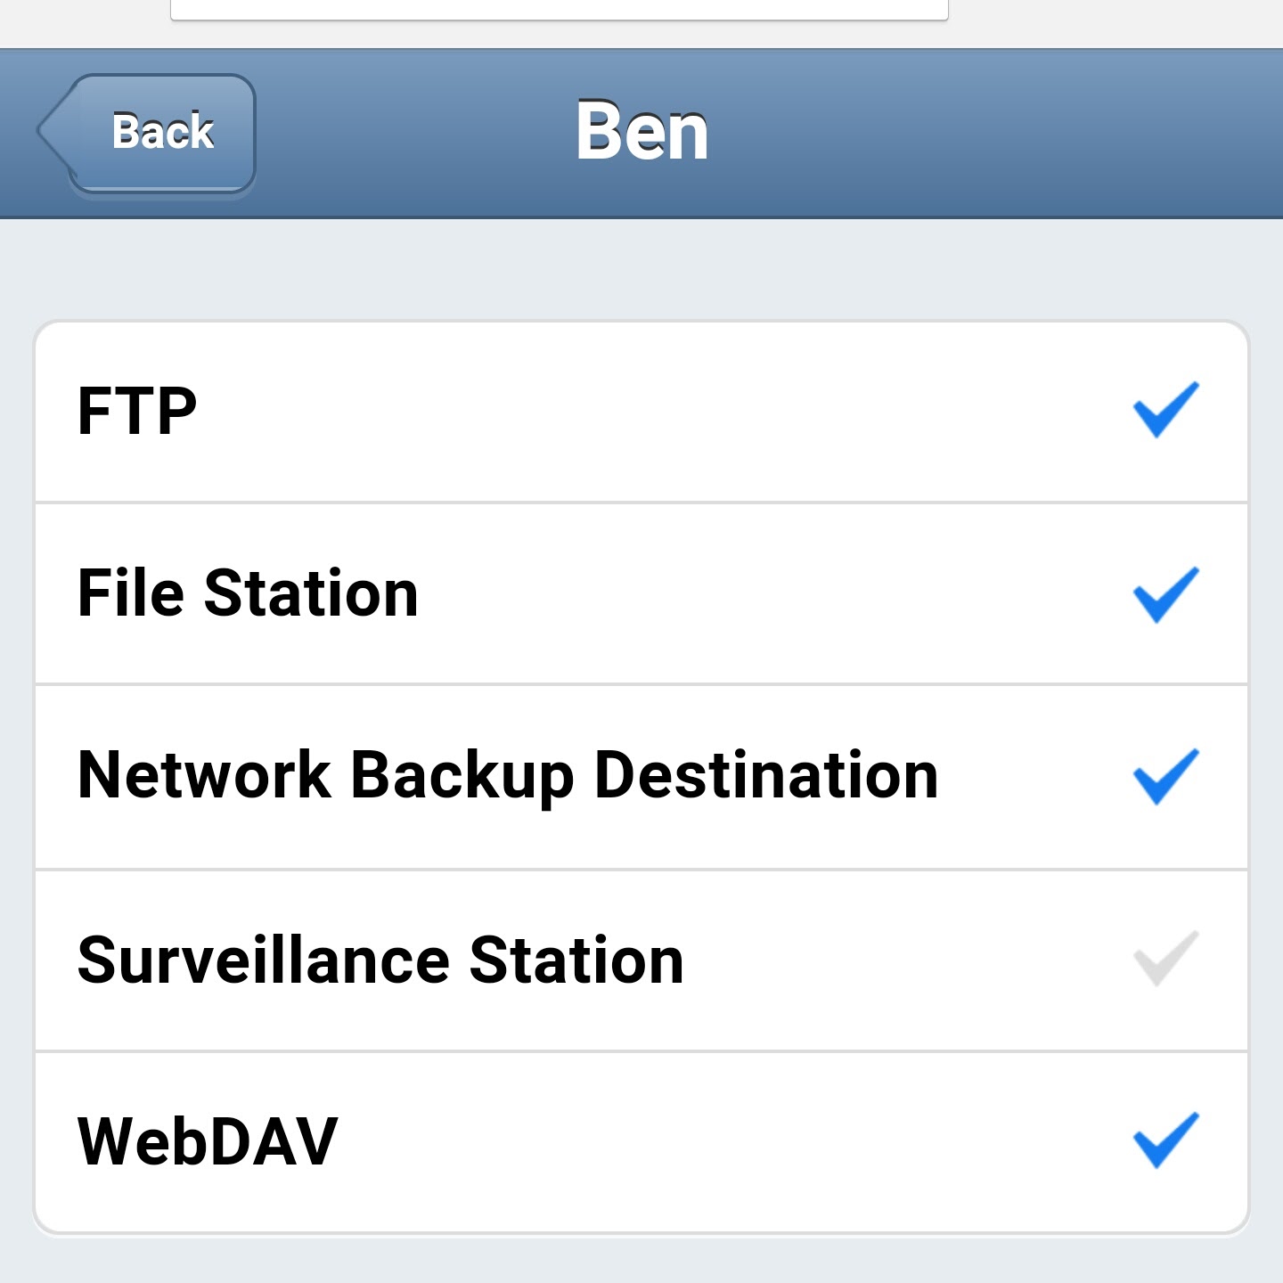Toggle the Network Backup Destination checkmark
Viewport: 1283px width, 1283px height.
click(1165, 776)
